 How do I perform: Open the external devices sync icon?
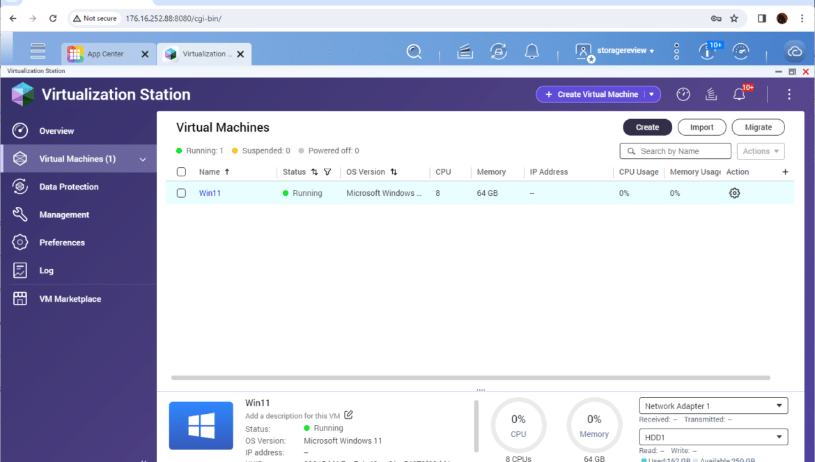499,52
